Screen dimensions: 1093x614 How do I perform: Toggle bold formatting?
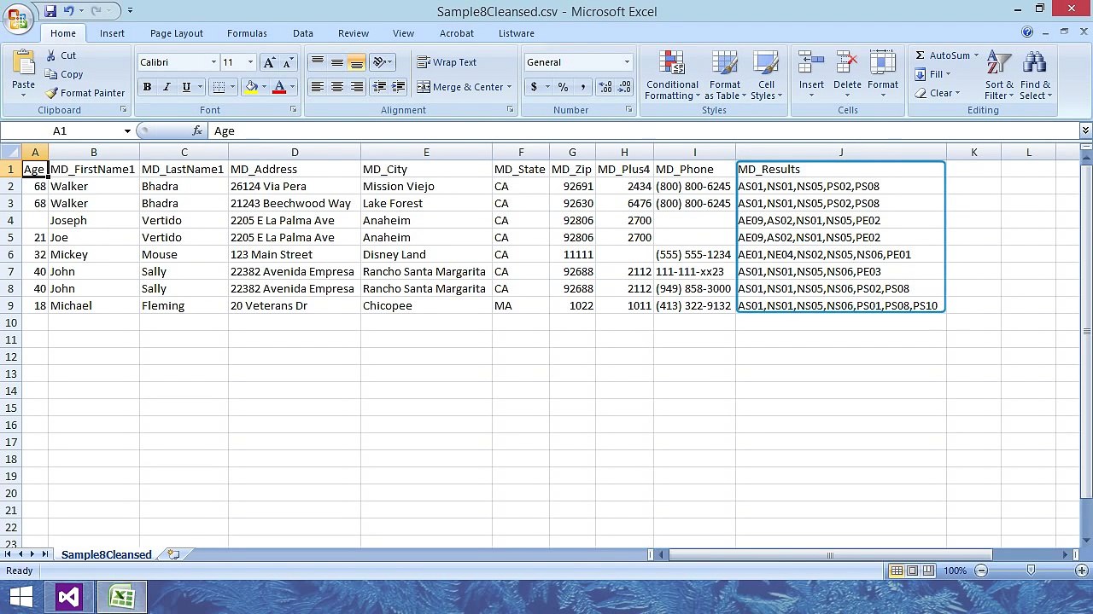tap(147, 87)
